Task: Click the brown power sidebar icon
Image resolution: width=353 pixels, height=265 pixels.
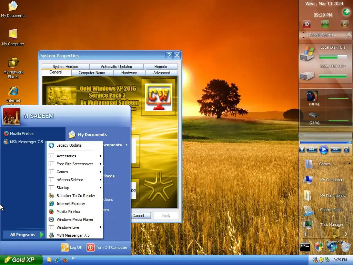Action: pyautogui.click(x=344, y=24)
